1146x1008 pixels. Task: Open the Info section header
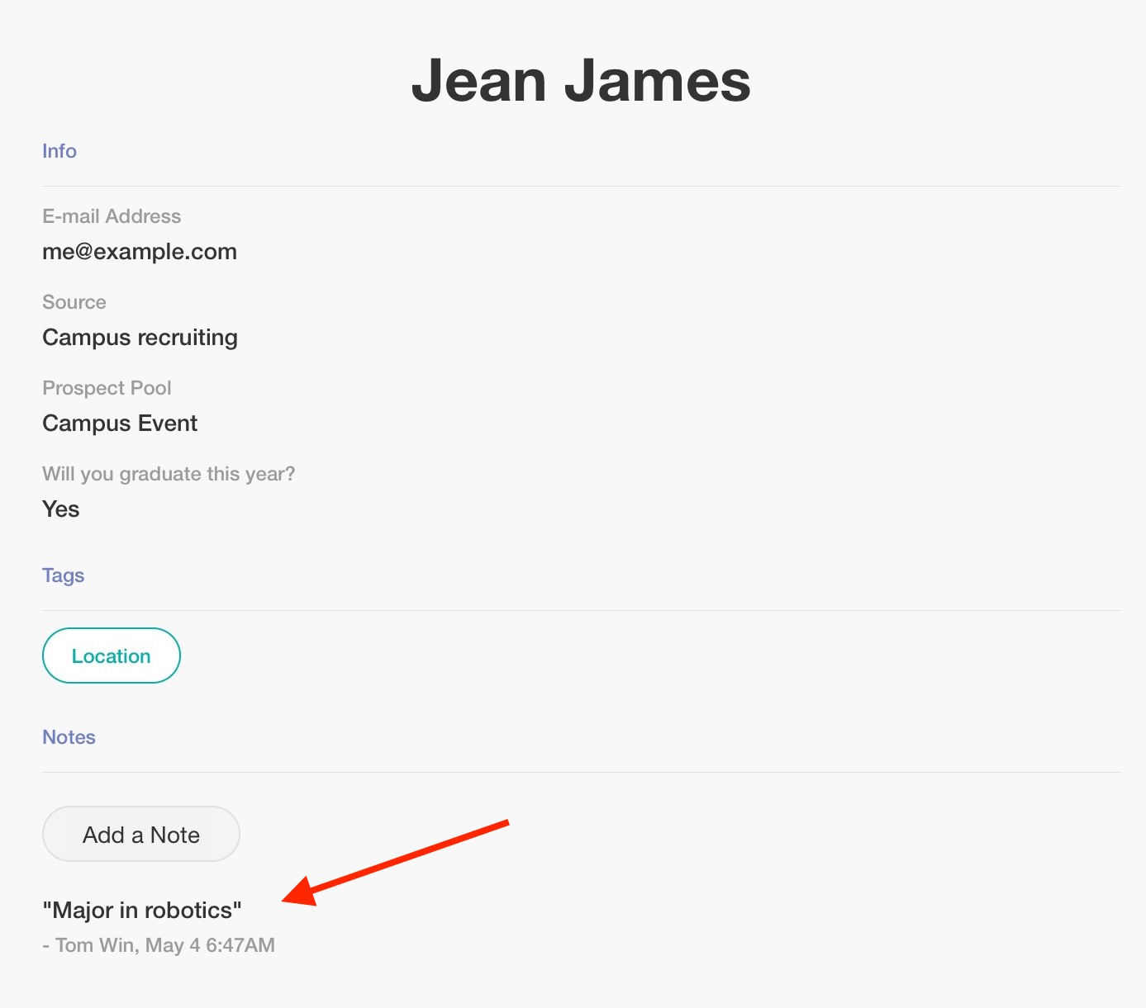(x=59, y=151)
